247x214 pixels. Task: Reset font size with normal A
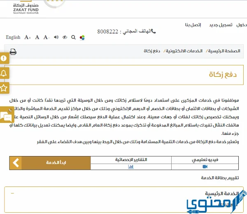(x=37, y=37)
